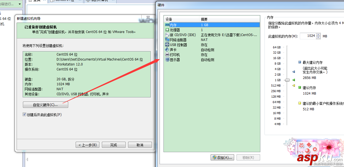This screenshot has height=167, width=344.
Task: Select the network adapter (网络适配器) icon
Action: [x=167, y=40]
